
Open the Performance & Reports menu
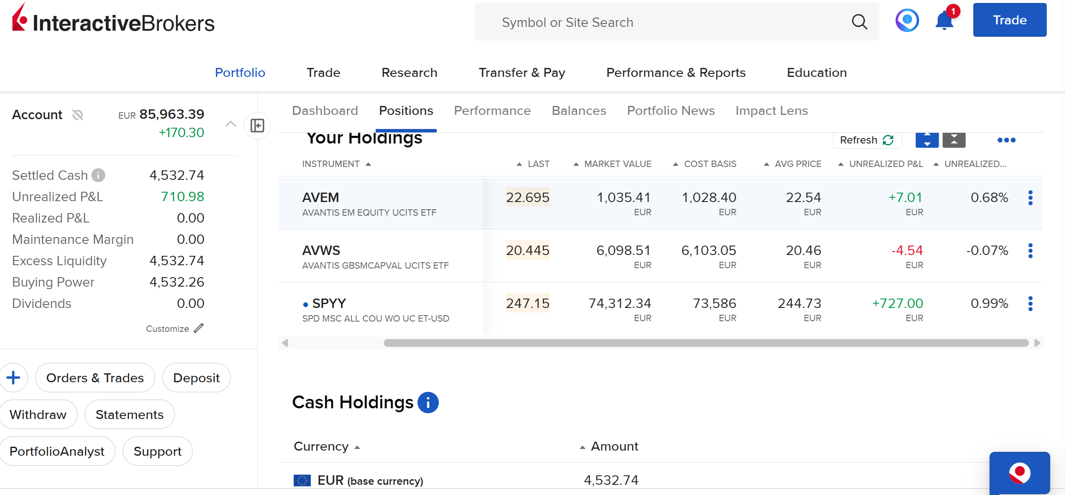676,73
